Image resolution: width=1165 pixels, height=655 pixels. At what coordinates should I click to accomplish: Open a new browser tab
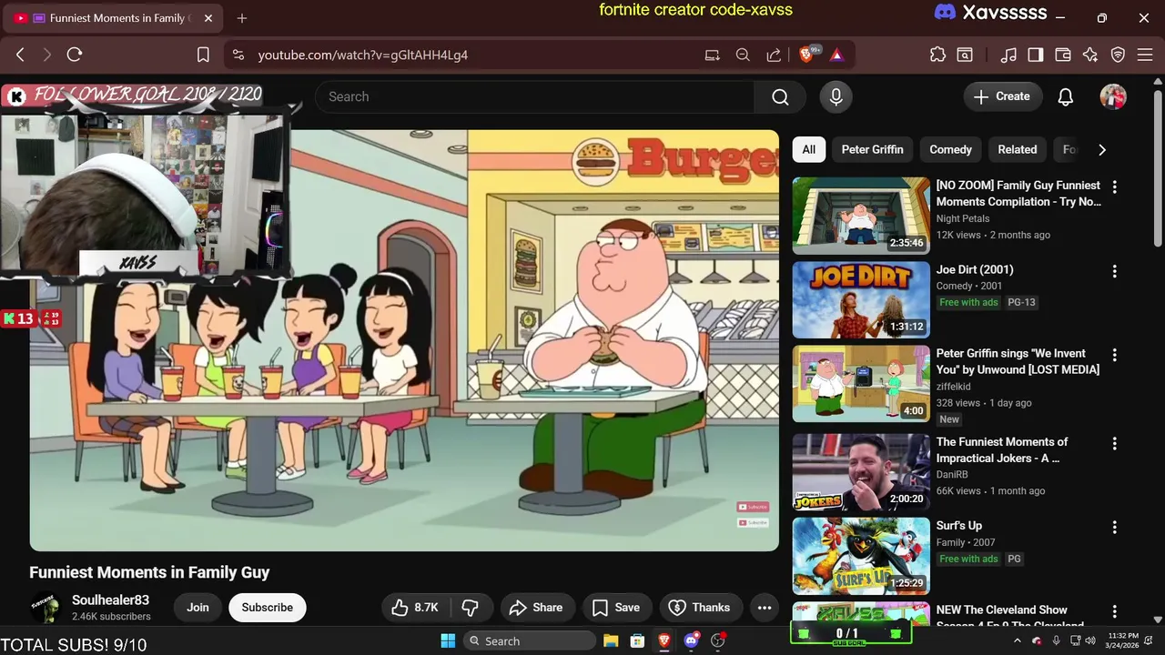[x=241, y=18]
